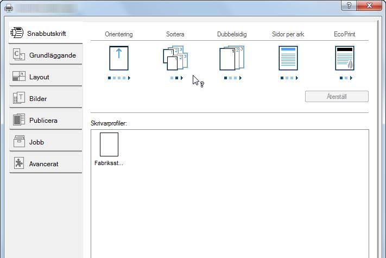Click the Skrivarprofiler: label
The image size is (386, 258).
[109, 123]
